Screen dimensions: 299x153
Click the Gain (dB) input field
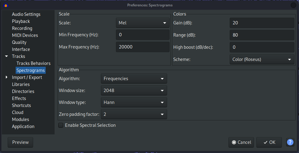click(262, 23)
